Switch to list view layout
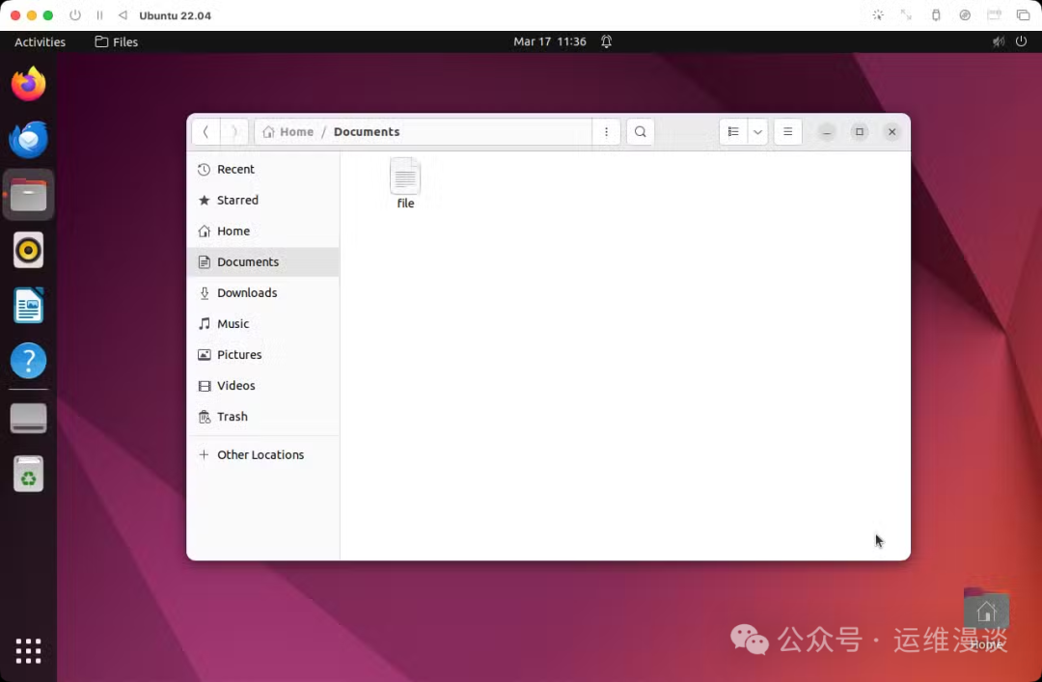The width and height of the screenshot is (1042, 682). [x=732, y=131]
